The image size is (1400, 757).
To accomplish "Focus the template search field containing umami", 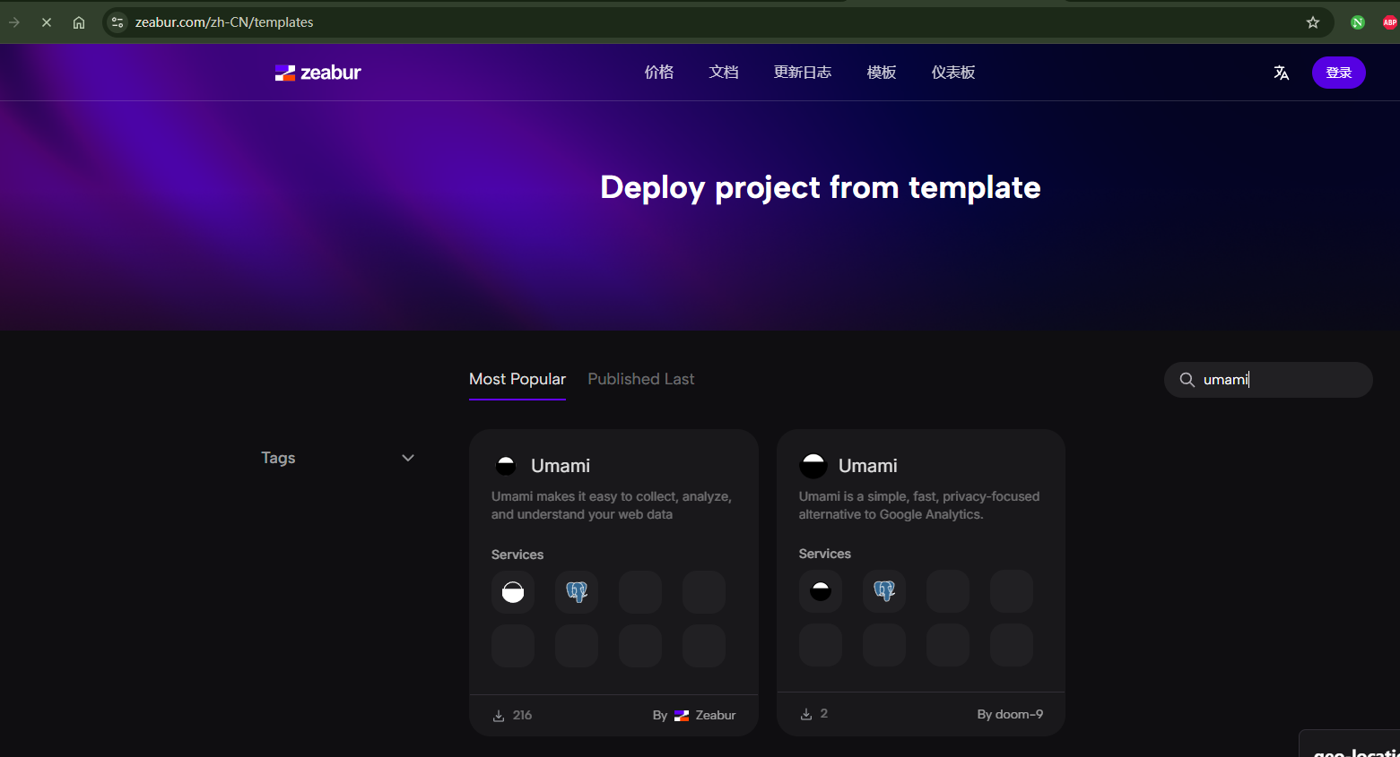I will (1268, 380).
